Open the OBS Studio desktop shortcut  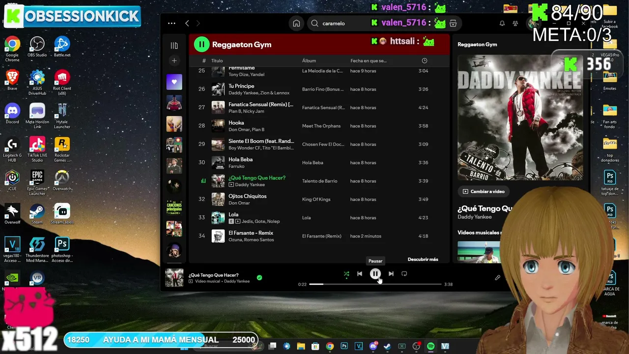click(37, 47)
